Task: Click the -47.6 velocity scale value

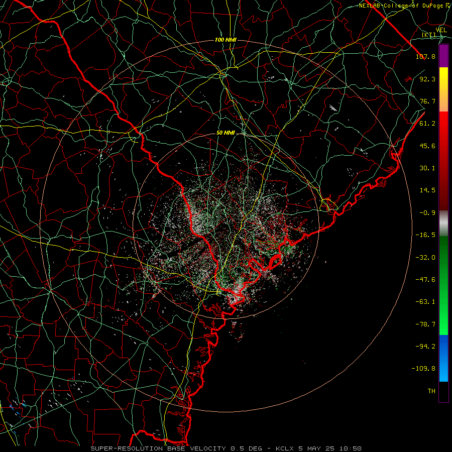Action: coord(425,280)
